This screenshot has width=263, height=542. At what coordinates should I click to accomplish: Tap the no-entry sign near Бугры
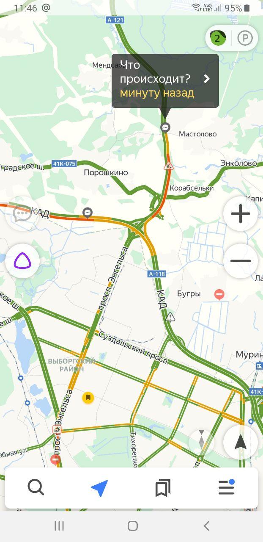(219, 294)
